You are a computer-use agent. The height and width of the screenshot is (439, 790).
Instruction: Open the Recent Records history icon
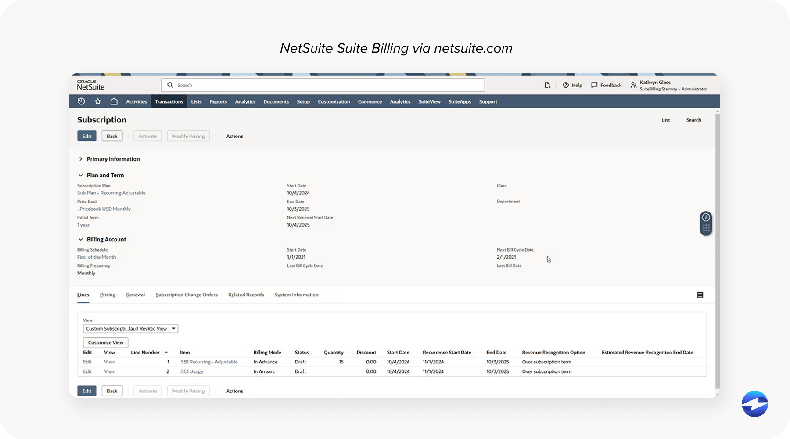pyautogui.click(x=81, y=101)
